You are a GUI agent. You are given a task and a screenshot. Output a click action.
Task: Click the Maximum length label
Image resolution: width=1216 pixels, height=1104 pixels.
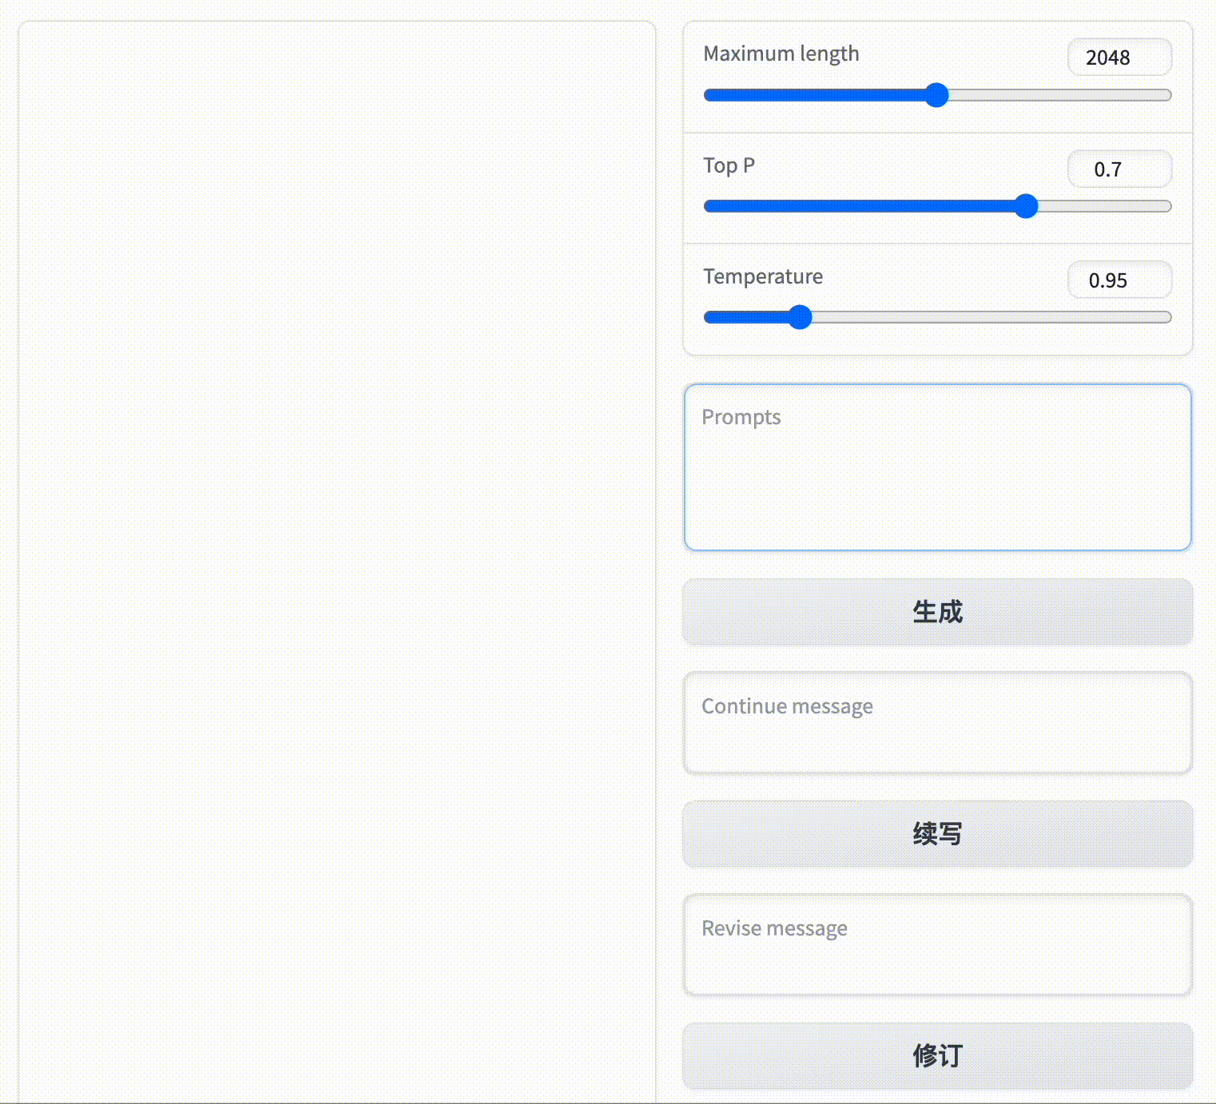click(x=781, y=54)
